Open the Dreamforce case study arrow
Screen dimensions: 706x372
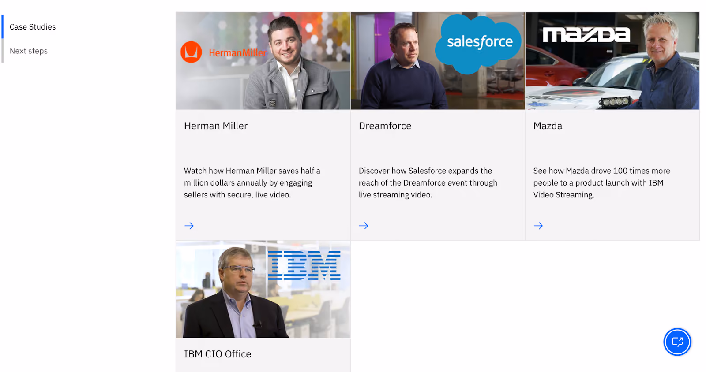pos(364,226)
